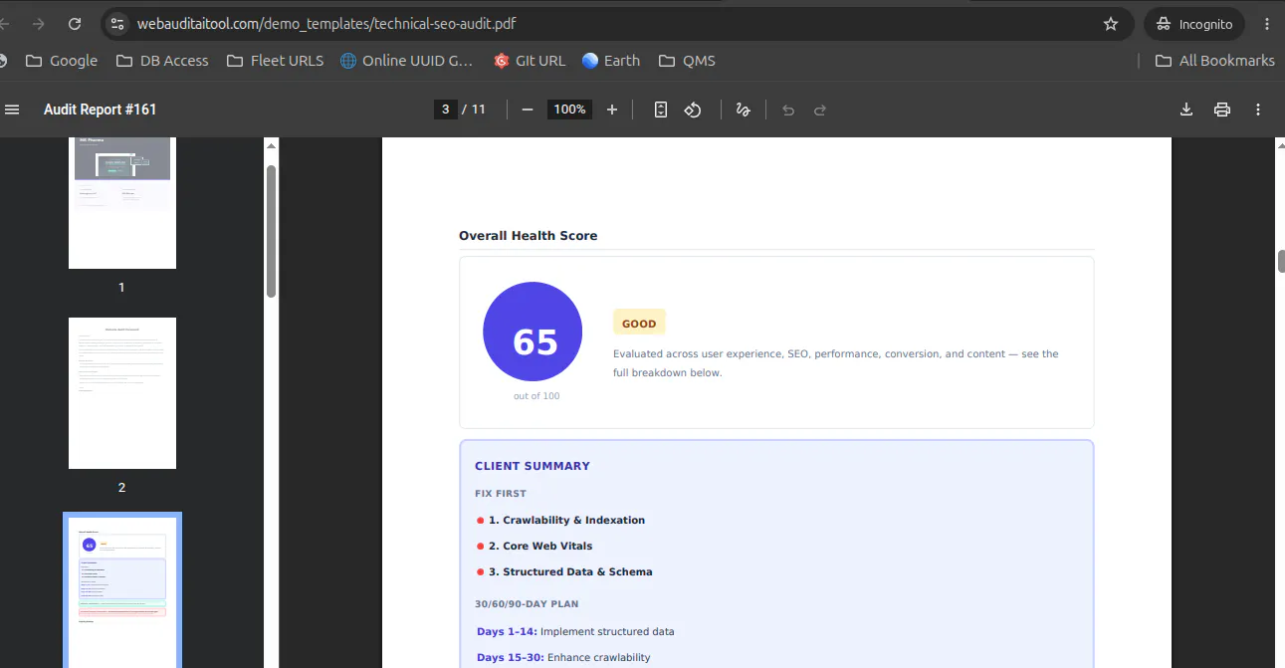Image resolution: width=1285 pixels, height=668 pixels.
Task: Open site information icon in address bar
Action: point(116,24)
